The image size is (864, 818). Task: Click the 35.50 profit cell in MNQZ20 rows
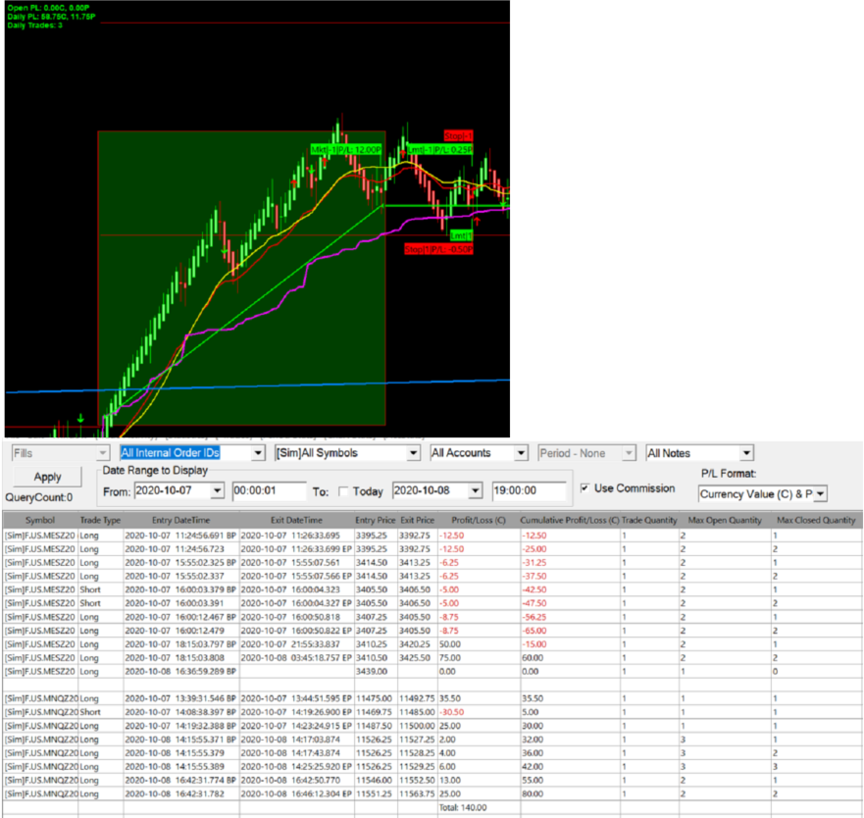click(x=479, y=697)
